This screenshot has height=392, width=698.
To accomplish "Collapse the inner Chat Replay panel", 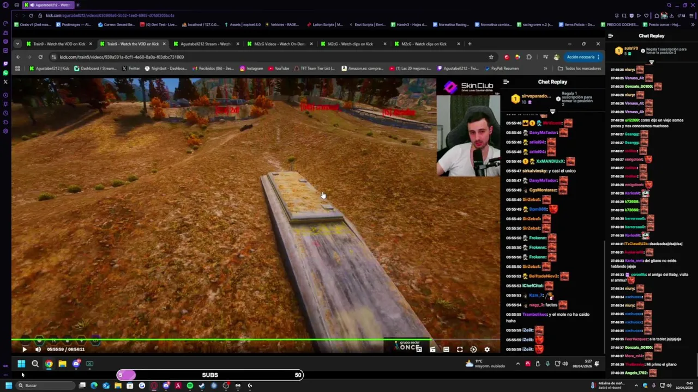I will (506, 82).
